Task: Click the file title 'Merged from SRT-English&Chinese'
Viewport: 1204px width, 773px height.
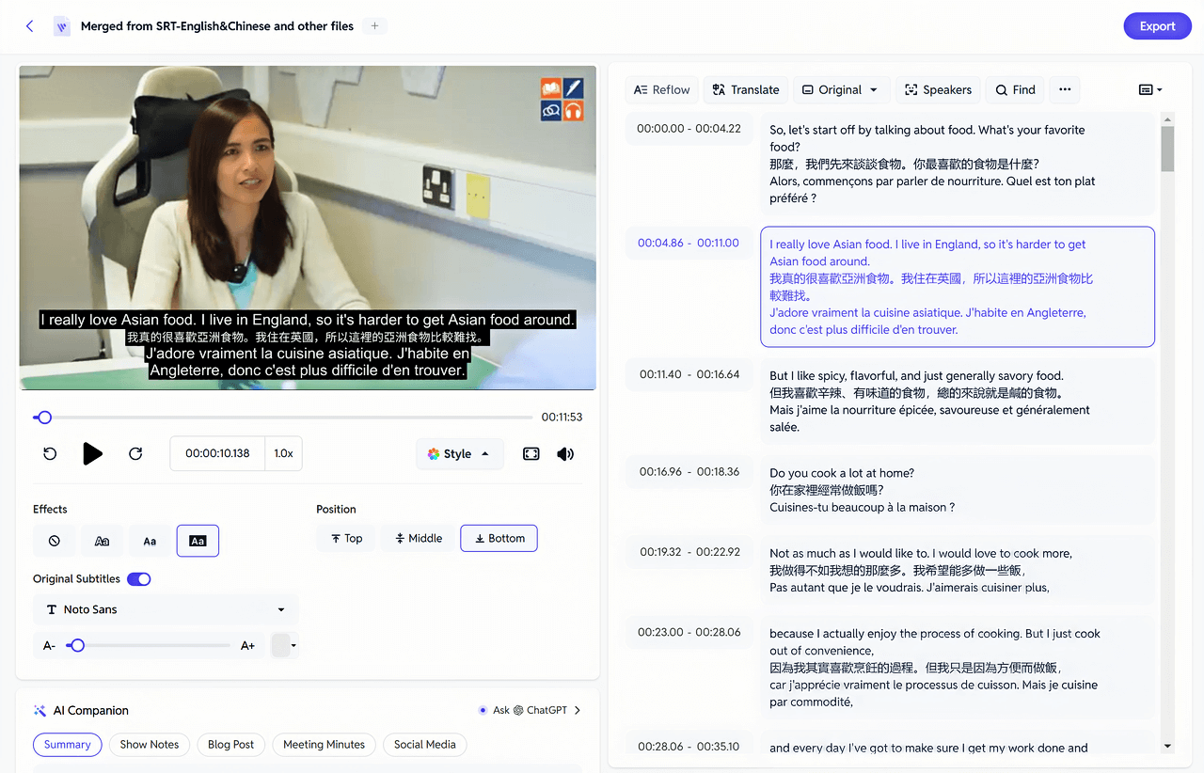Action: click(x=217, y=26)
